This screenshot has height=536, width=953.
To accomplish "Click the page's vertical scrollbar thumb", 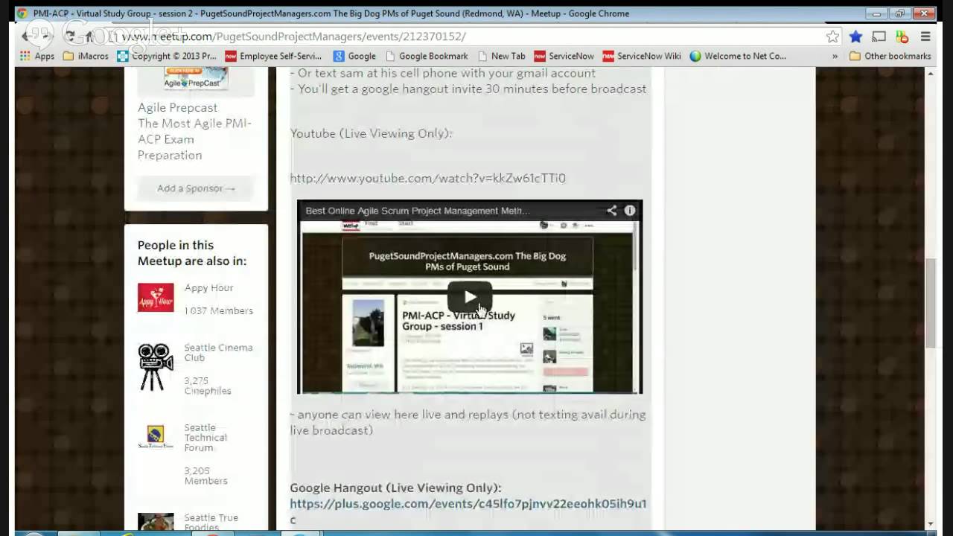I will click(x=930, y=302).
